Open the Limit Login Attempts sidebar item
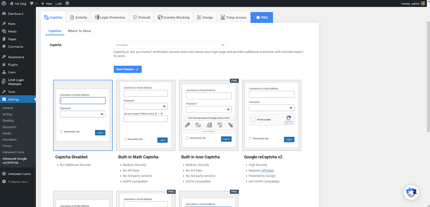 point(18,82)
